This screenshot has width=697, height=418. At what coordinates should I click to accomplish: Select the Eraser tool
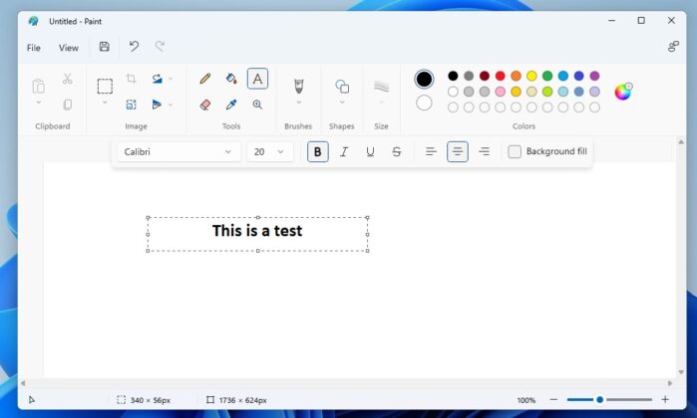pos(205,104)
